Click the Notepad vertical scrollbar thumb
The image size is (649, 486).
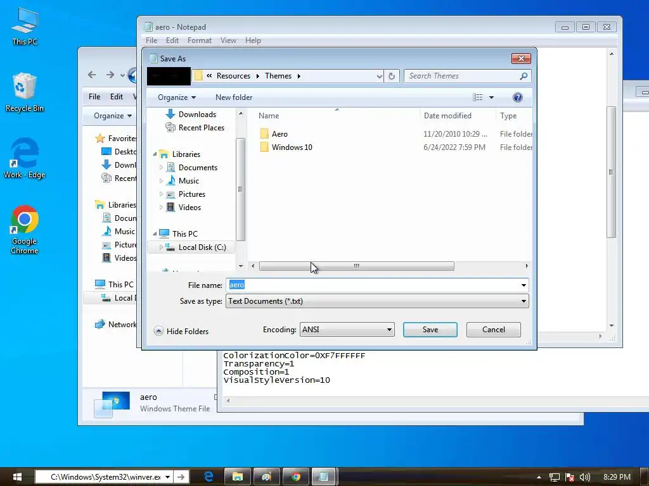coord(611,172)
